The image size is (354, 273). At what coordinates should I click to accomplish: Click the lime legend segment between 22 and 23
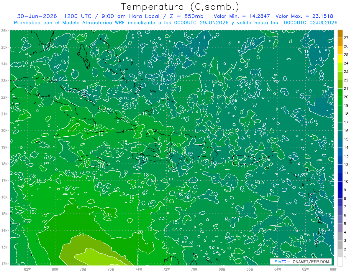340,76
